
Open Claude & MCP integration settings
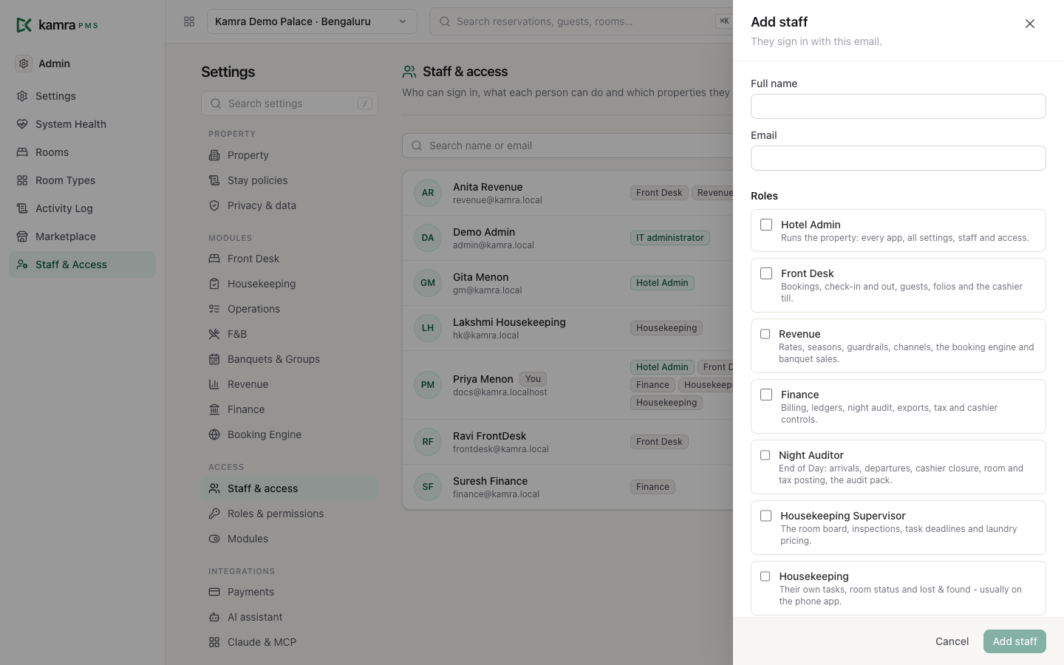pyautogui.click(x=290, y=642)
